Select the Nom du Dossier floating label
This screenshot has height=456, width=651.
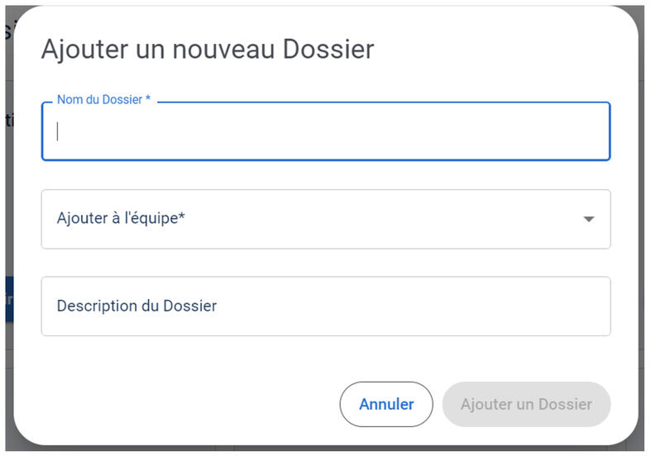pos(103,100)
